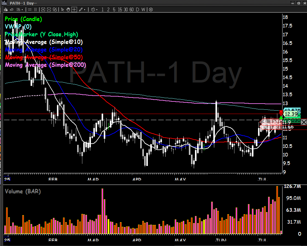Click the zoom out icon
Image resolution: width=307 pixels, height=246 pixels.
(49, 9)
